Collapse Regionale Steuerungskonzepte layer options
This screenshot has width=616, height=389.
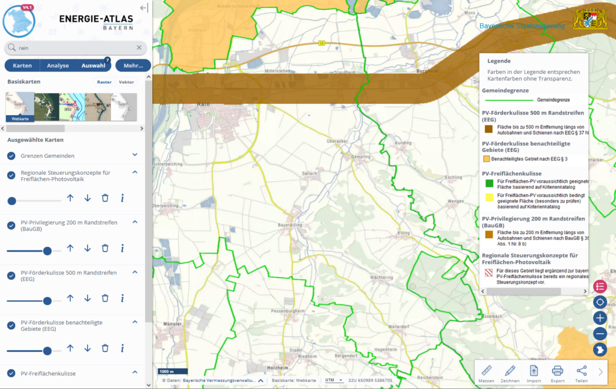[x=135, y=172]
